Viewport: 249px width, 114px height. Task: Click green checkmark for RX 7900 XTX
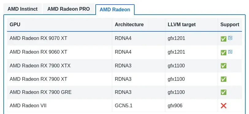(x=224, y=66)
